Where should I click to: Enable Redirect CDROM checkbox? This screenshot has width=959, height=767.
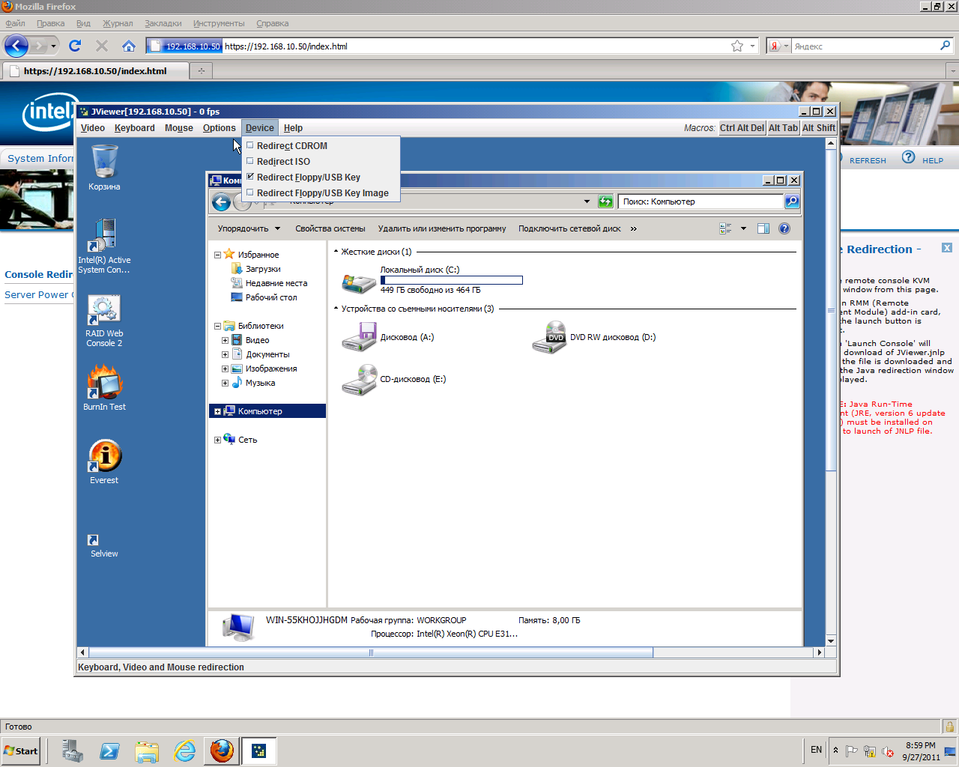click(x=250, y=146)
